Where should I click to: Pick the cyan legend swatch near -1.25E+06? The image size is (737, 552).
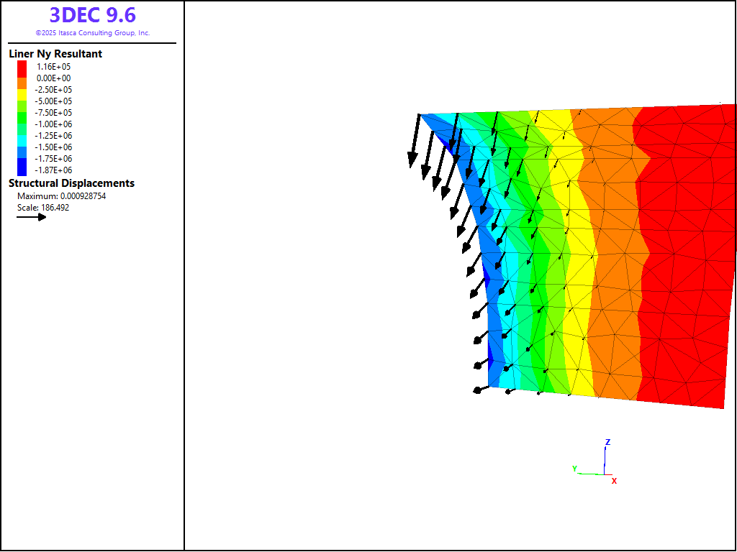pyautogui.click(x=22, y=135)
